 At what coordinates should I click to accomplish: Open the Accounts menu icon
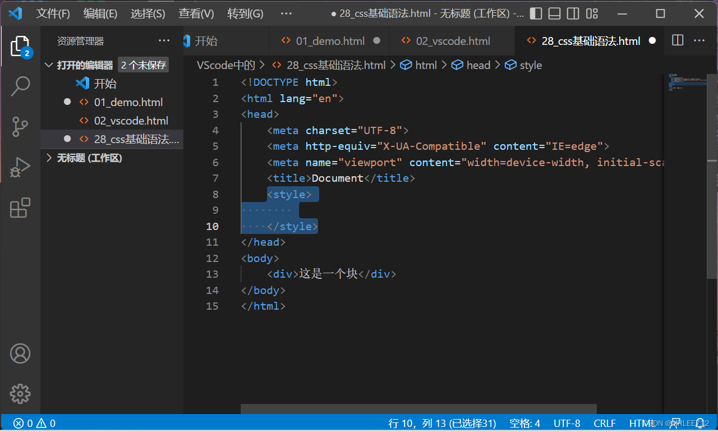tap(20, 353)
